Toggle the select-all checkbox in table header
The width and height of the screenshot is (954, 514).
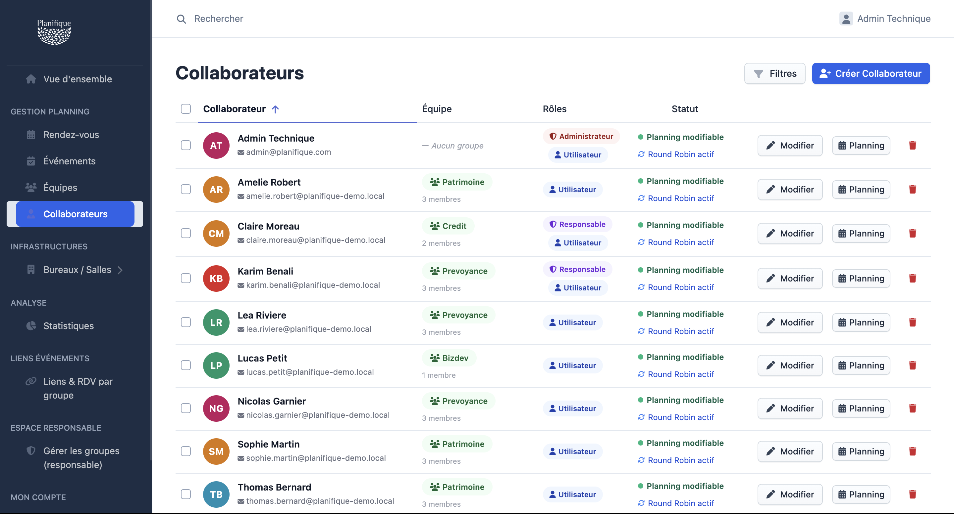pos(186,109)
